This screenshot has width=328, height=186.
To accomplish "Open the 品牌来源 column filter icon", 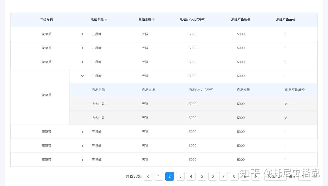I will (x=154, y=20).
